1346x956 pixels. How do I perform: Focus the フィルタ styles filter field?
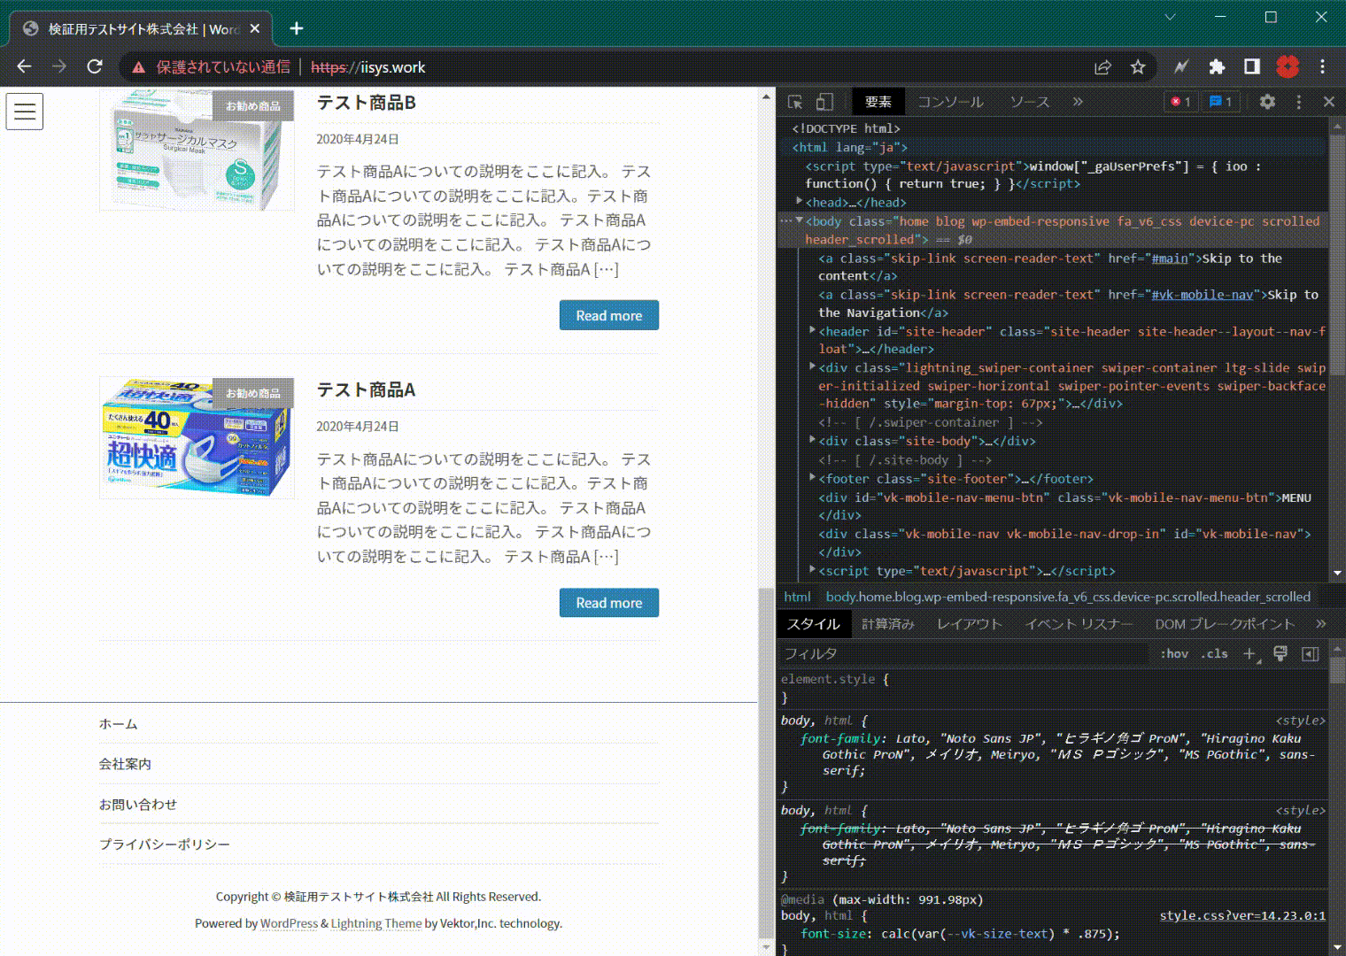963,654
